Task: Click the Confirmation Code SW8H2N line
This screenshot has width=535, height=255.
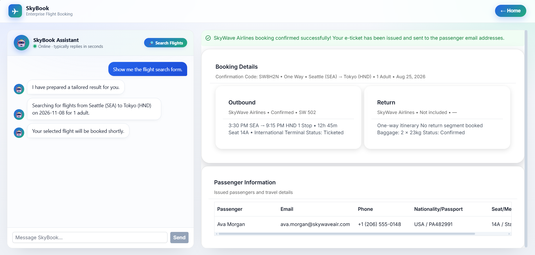Action: pos(320,77)
